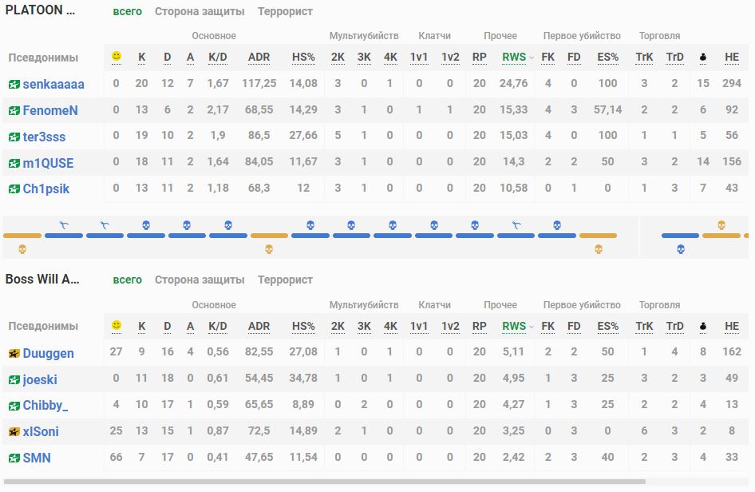Toggle RWS sort arrow in PLATOON table
The width and height of the screenshot is (755, 492).
tap(532, 58)
